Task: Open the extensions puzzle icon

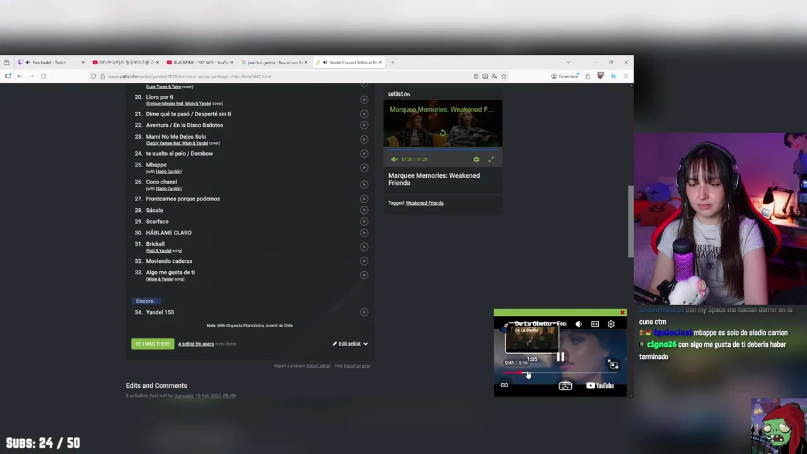Action: [588, 76]
